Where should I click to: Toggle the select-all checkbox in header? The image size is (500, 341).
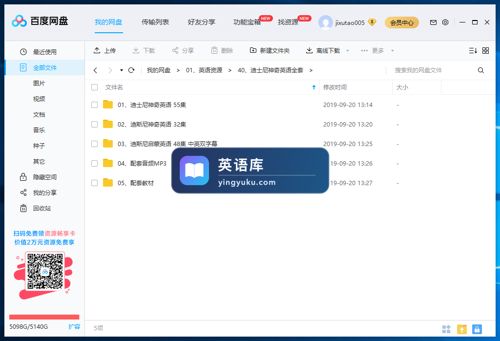pos(94,87)
